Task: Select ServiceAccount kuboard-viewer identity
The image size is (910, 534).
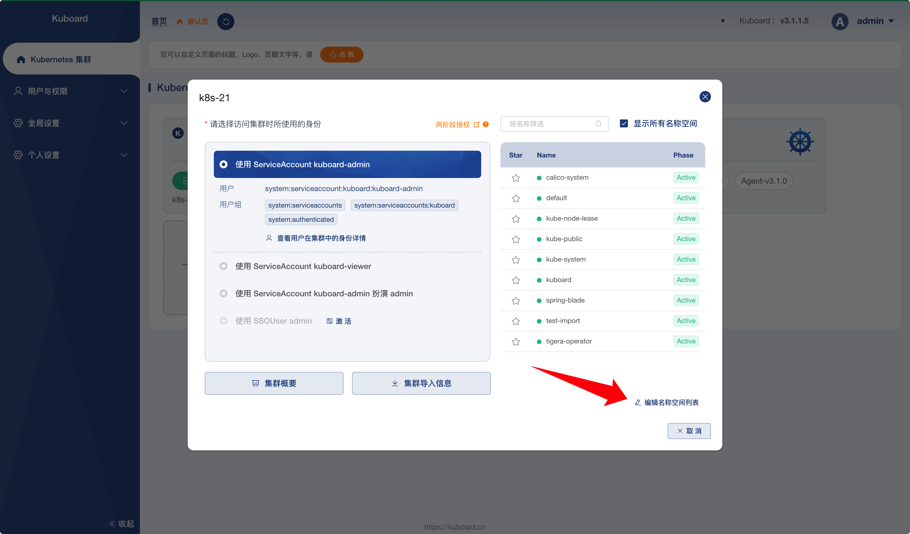Action: [x=224, y=266]
